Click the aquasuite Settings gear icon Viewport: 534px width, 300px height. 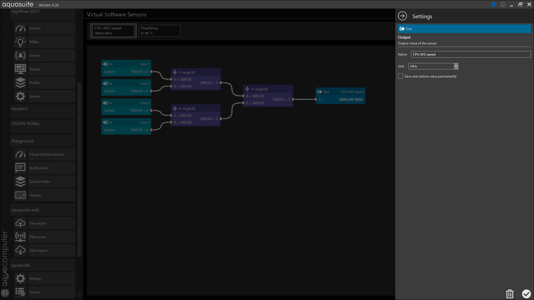(x=20, y=279)
